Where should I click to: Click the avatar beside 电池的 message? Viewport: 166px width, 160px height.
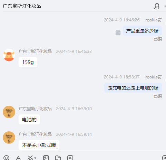pos(9,112)
